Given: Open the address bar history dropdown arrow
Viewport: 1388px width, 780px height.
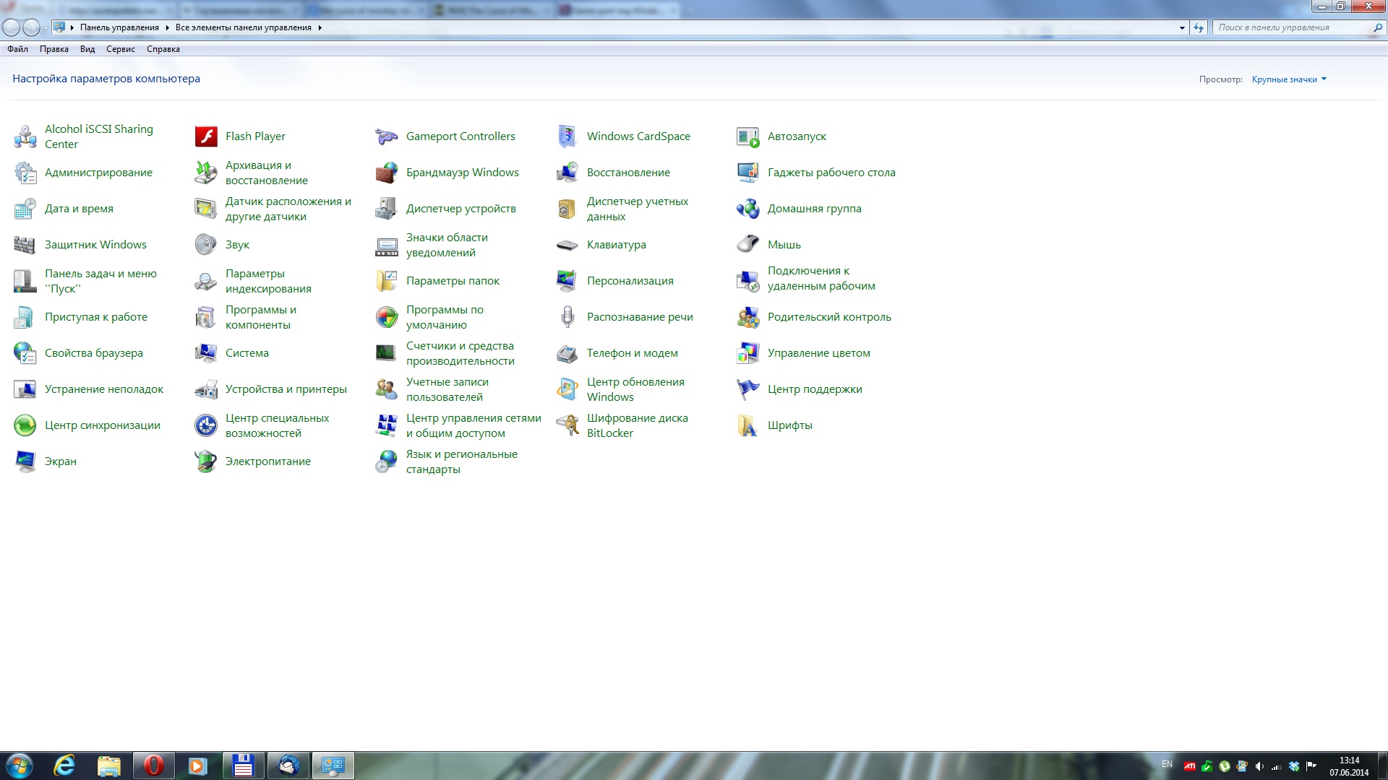Looking at the screenshot, I should point(1182,28).
